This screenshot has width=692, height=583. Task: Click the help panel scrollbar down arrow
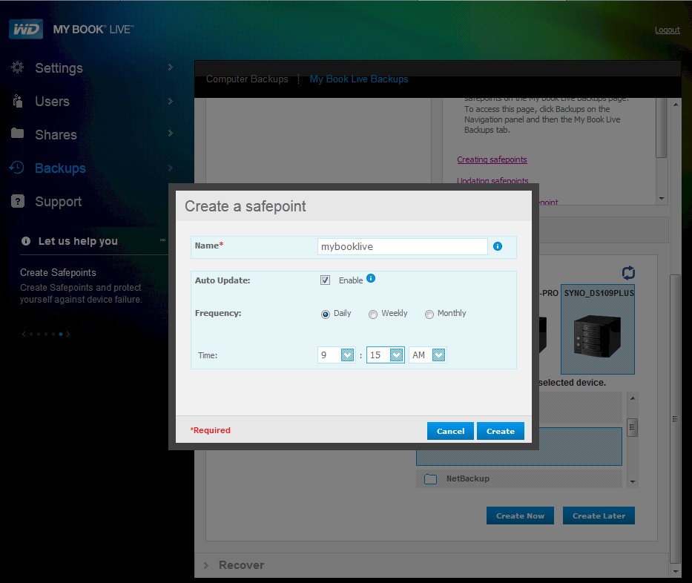click(x=661, y=199)
